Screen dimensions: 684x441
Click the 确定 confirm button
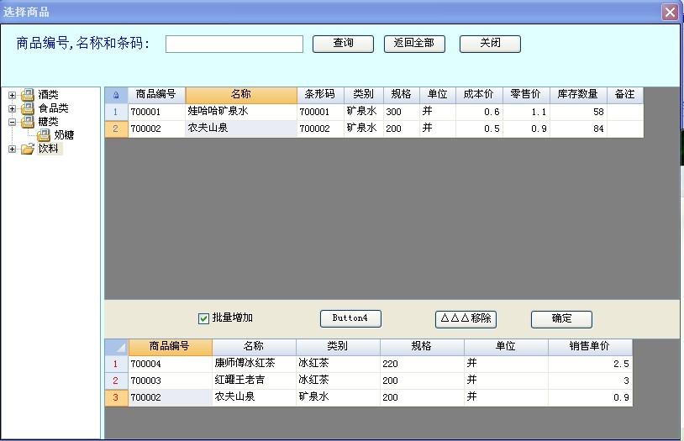561,319
